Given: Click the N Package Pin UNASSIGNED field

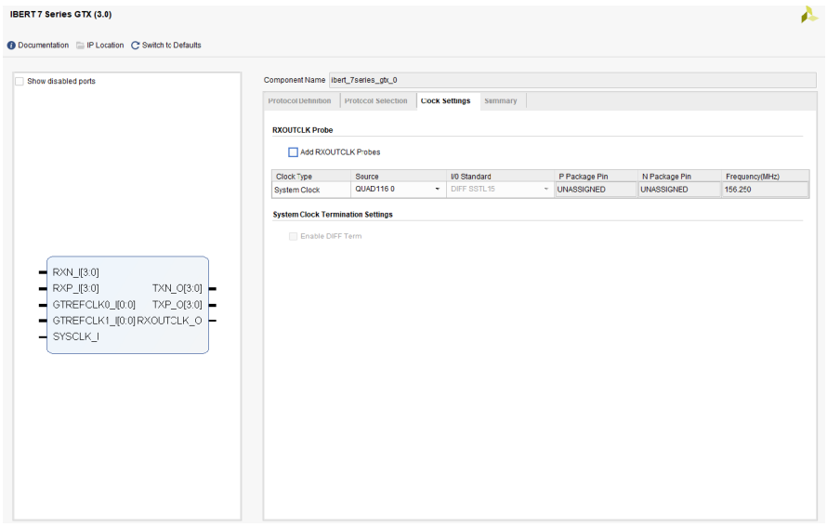Looking at the screenshot, I should click(679, 190).
